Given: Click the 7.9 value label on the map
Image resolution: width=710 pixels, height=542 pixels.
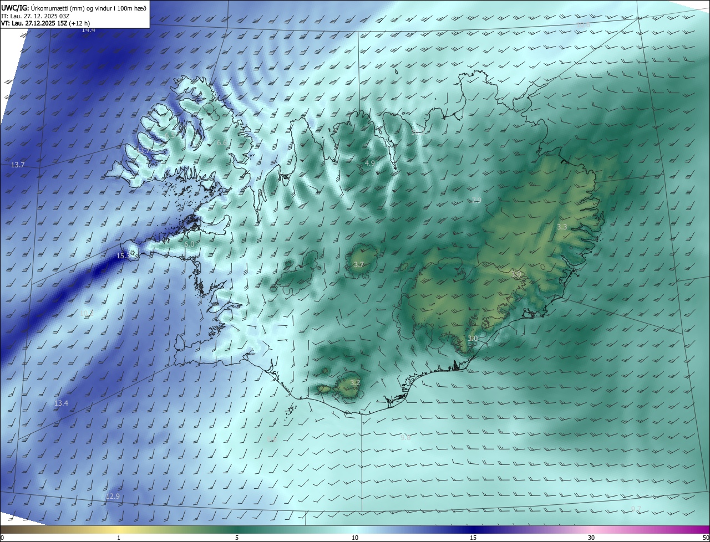Looking at the screenshot, I should click(x=476, y=201).
